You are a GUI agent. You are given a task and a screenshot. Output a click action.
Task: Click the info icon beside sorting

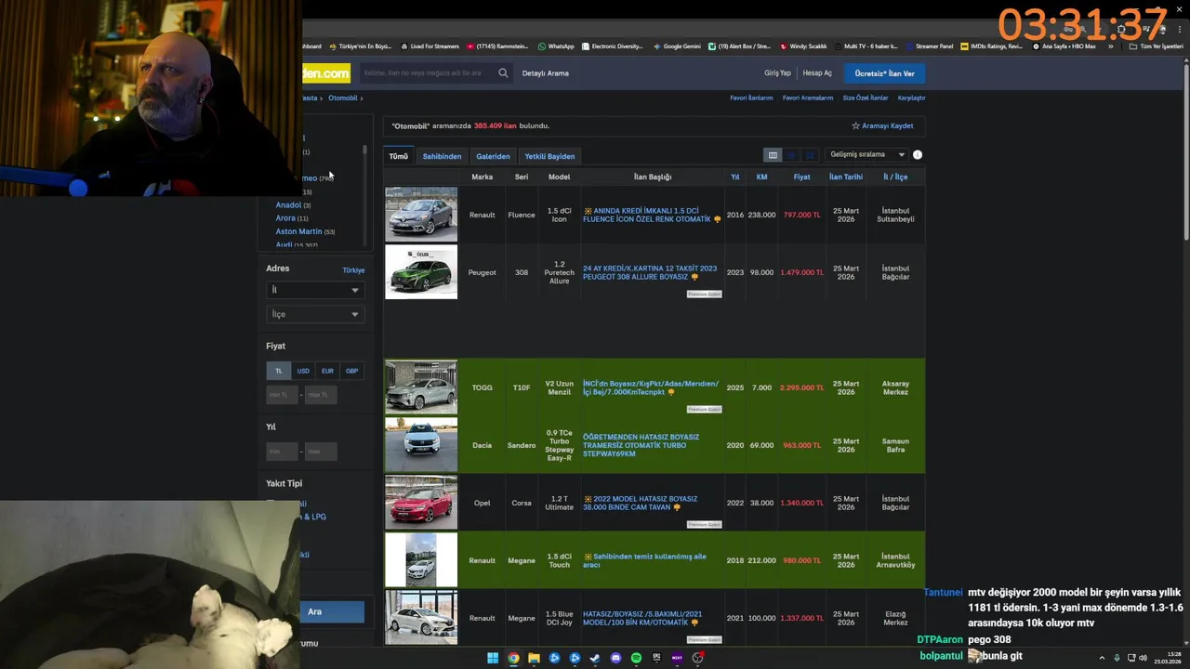coord(918,155)
